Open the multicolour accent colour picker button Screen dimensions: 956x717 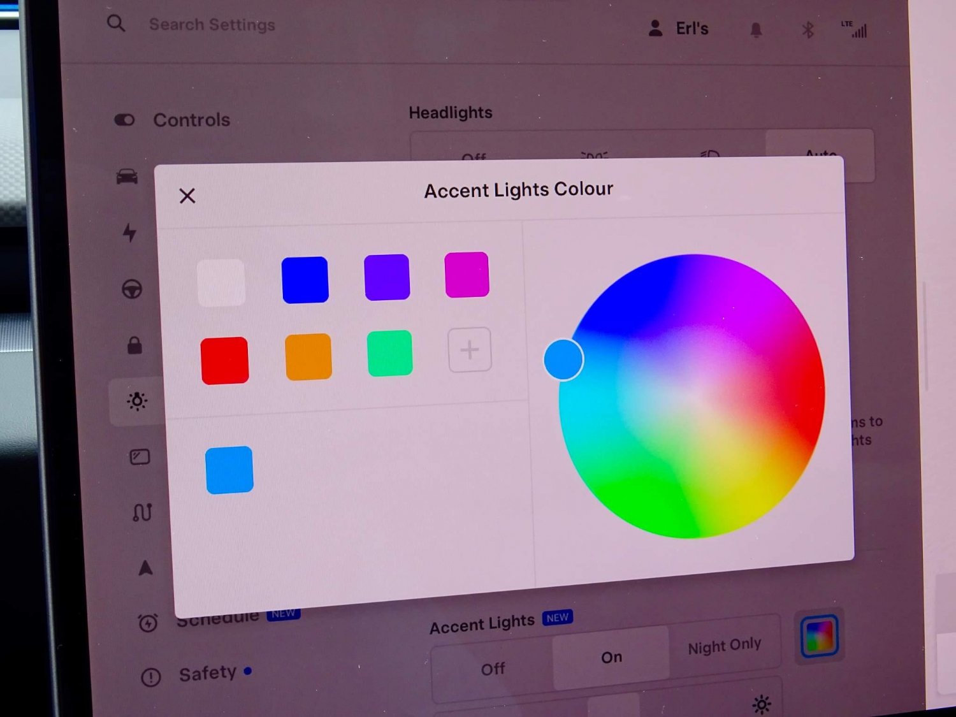819,635
